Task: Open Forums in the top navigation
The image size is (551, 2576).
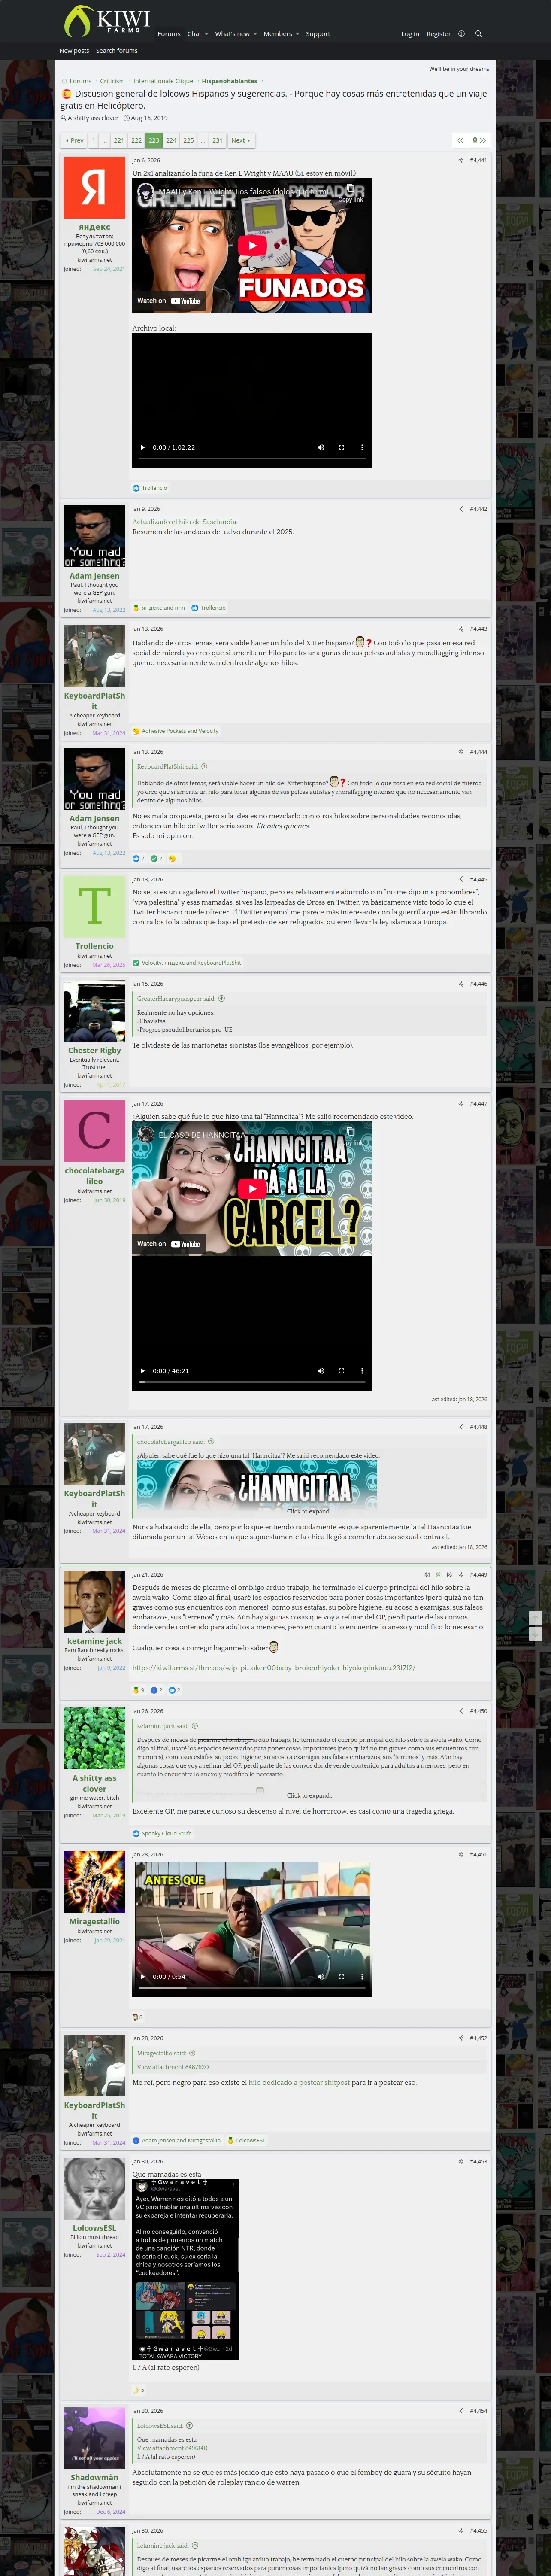Action: pyautogui.click(x=169, y=34)
